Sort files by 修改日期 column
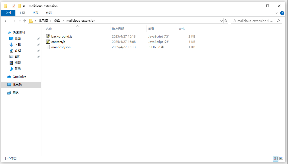The height and width of the screenshot is (164, 288). (118, 29)
